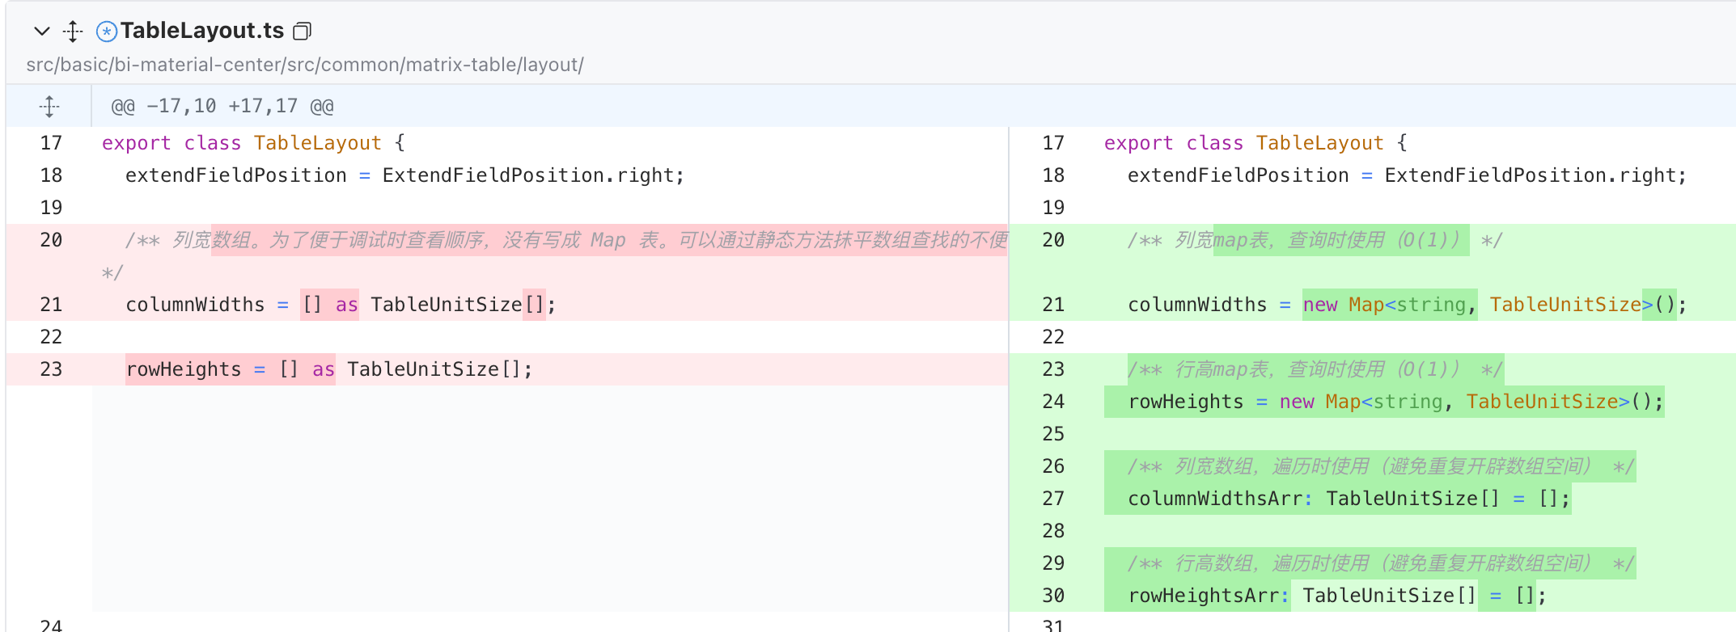Expand all lines icon beside file name
1736x632 pixels.
(73, 32)
